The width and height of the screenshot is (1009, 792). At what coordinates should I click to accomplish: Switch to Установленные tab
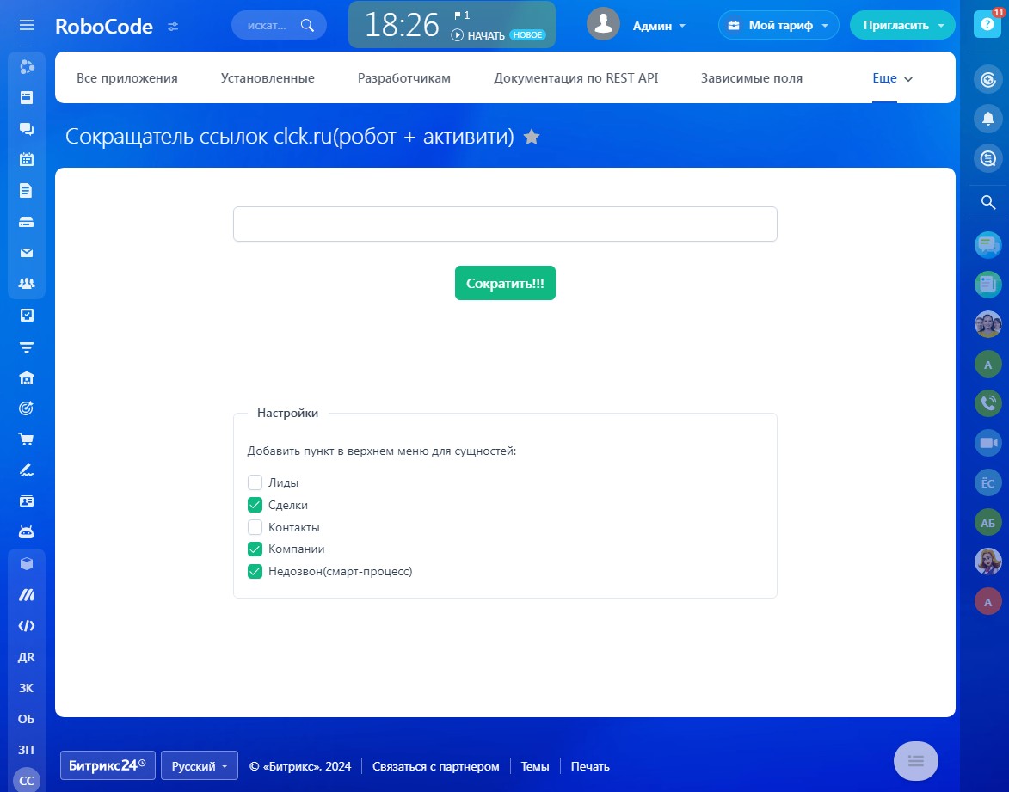click(268, 78)
